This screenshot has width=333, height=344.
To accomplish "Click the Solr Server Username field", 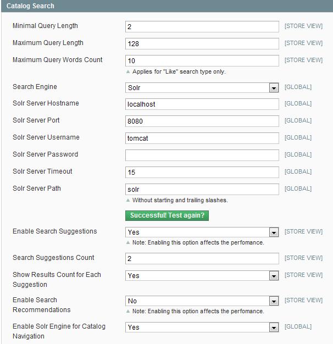I will click(202, 138).
